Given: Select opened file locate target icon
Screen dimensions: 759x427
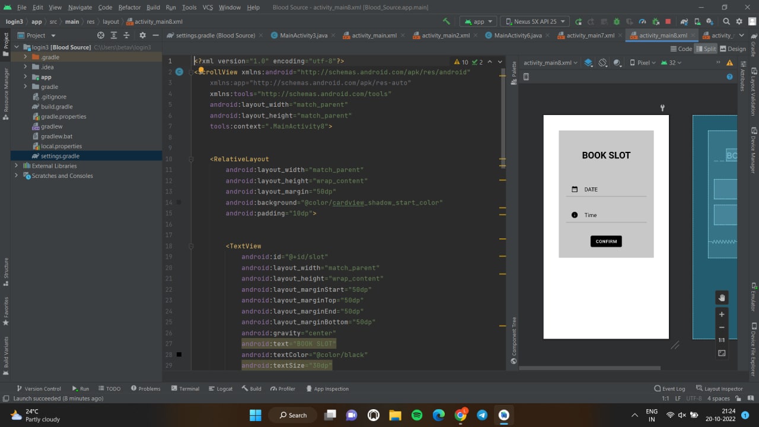Looking at the screenshot, I should point(100,35).
